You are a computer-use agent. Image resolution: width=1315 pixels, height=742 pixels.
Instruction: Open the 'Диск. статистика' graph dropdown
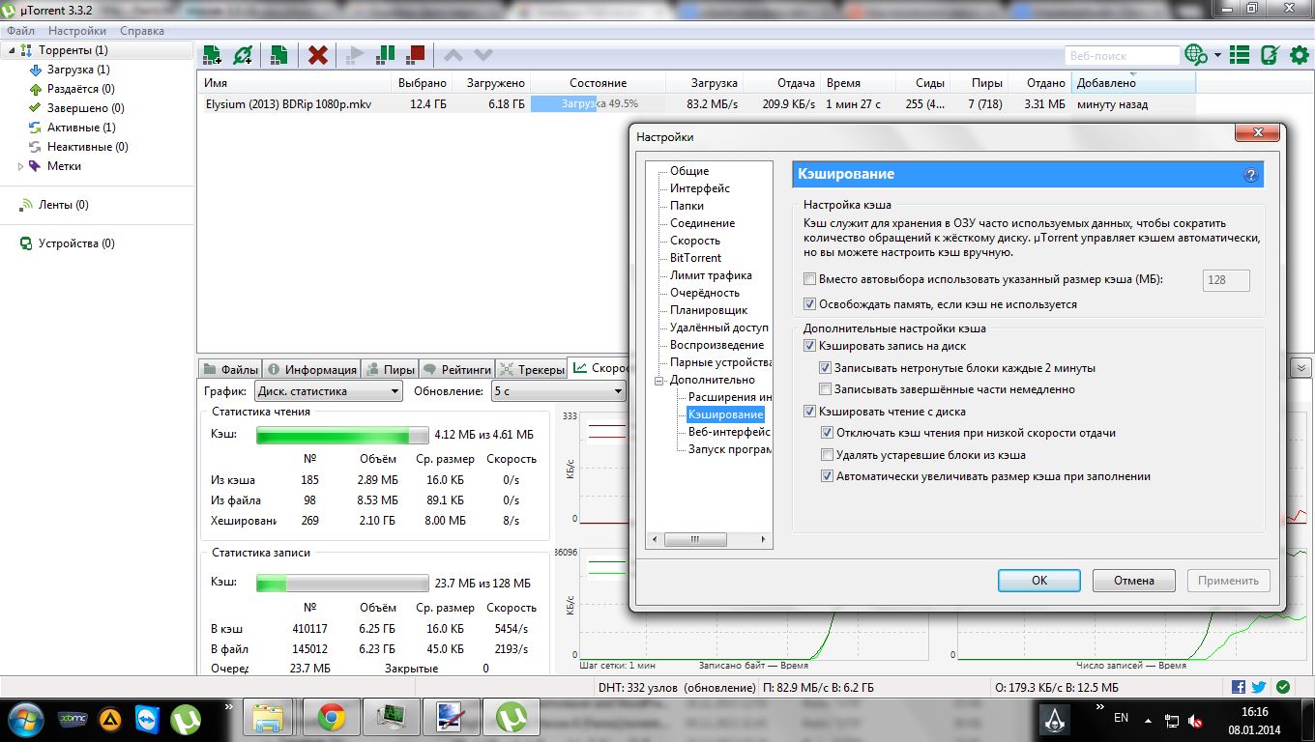(x=328, y=391)
